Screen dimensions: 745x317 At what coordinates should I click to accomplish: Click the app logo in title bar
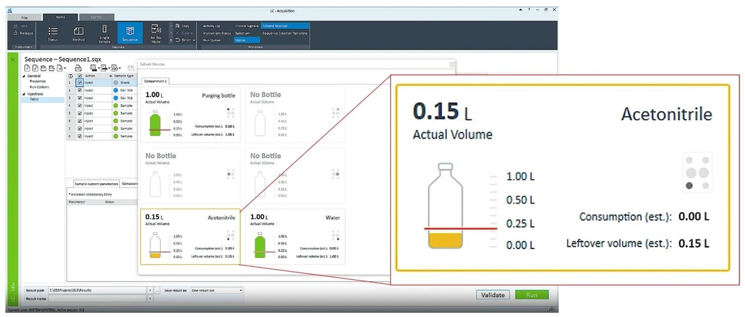pos(11,10)
